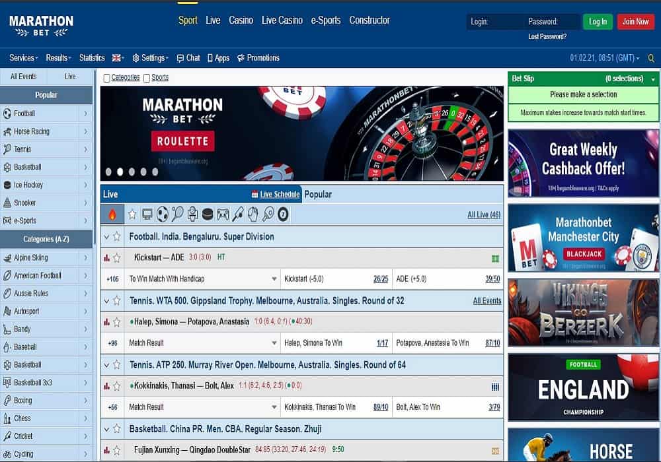661x462 pixels.
Task: Open statistics chart for Kickstart — ADE
Action: (106, 258)
